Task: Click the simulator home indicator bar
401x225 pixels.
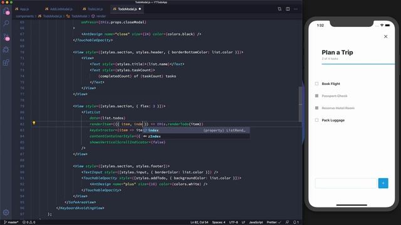Action: tap(352, 205)
